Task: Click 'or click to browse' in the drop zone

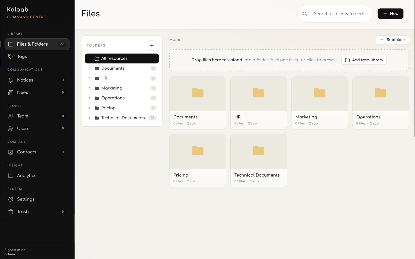Action: click(x=319, y=60)
